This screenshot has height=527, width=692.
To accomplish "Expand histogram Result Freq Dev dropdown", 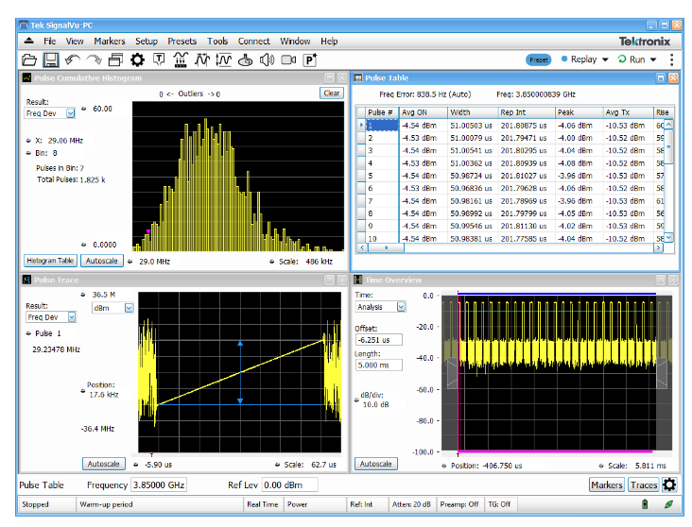I will pyautogui.click(x=71, y=113).
